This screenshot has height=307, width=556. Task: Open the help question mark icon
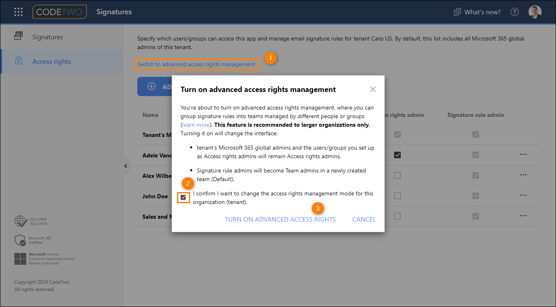click(515, 12)
